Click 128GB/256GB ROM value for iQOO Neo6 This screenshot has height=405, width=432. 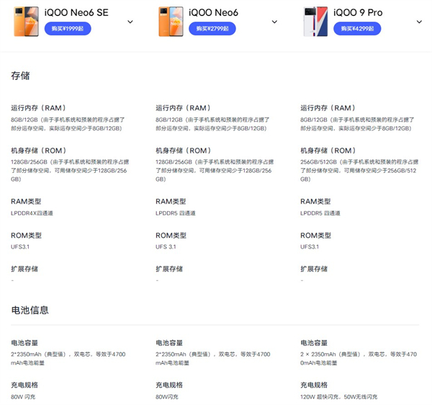coord(215,170)
